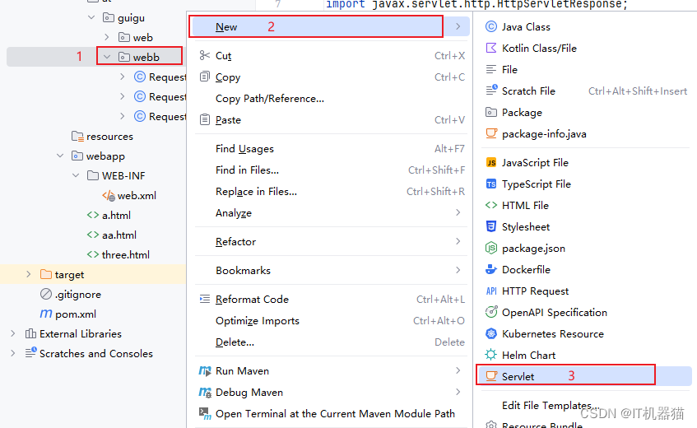Expand the target folder node

(x=29, y=274)
